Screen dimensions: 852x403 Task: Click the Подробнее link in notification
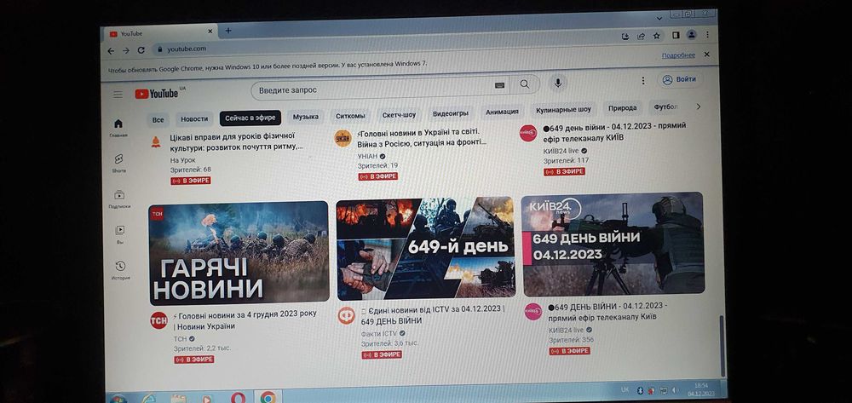[678, 55]
